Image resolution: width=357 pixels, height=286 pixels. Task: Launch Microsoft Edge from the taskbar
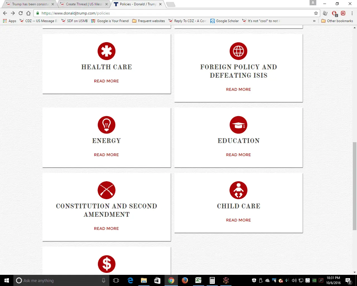(130, 280)
